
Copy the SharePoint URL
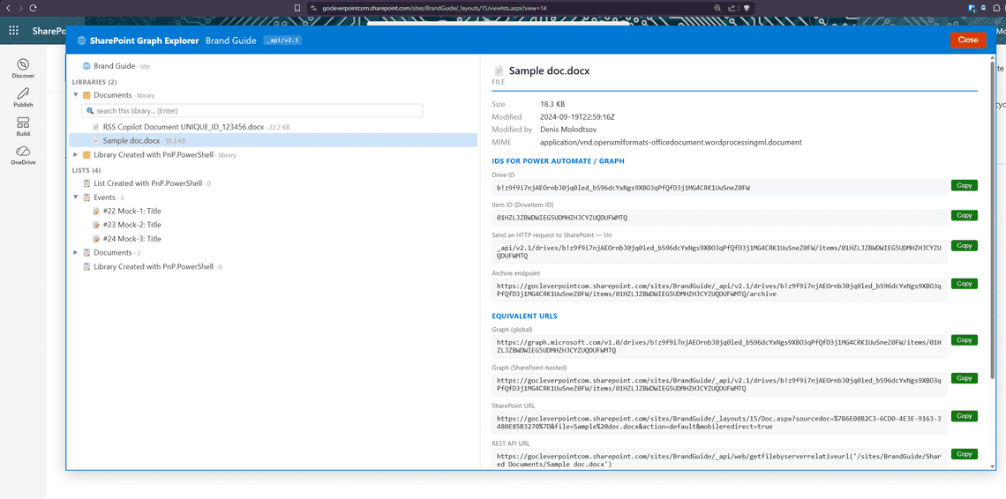click(965, 416)
